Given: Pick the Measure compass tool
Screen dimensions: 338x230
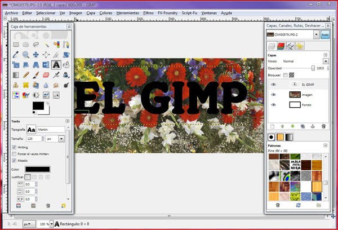Looking at the screenshot, I should (56, 55).
